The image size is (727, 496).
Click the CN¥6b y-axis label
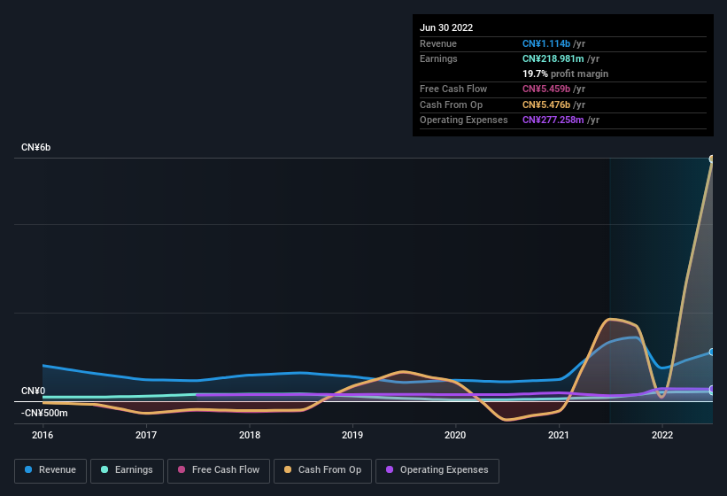35,147
